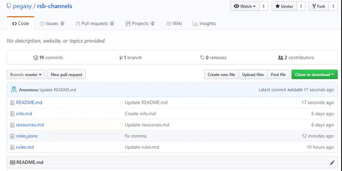Screen dimensions: 342x171
Task: Click the file icon next to README.md row
Action: [12, 103]
